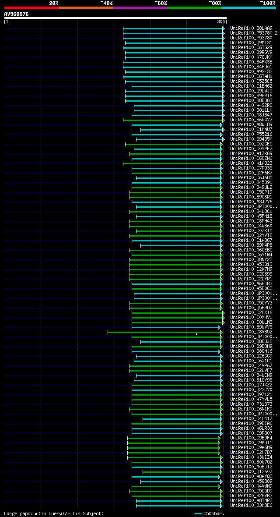Click the purple ~60% identity legend segment

pos(140,7)
